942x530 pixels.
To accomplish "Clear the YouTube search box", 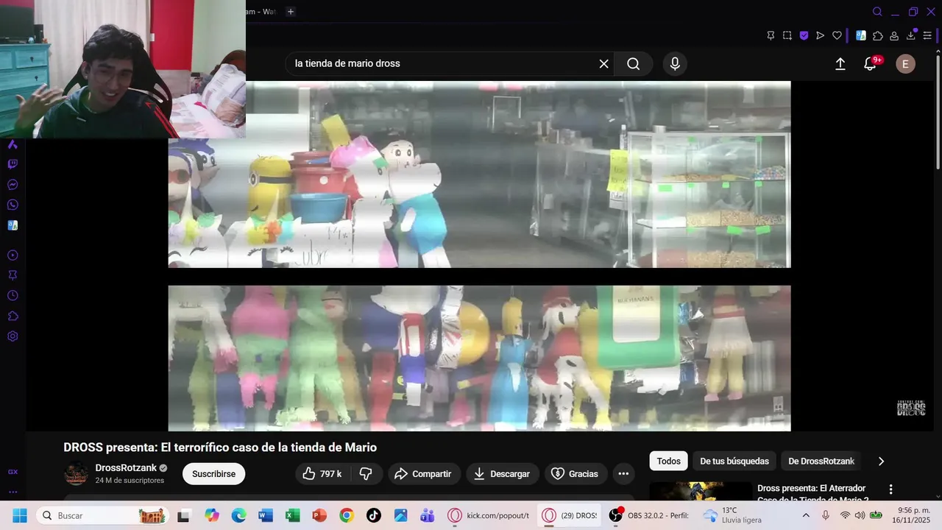I will (604, 64).
